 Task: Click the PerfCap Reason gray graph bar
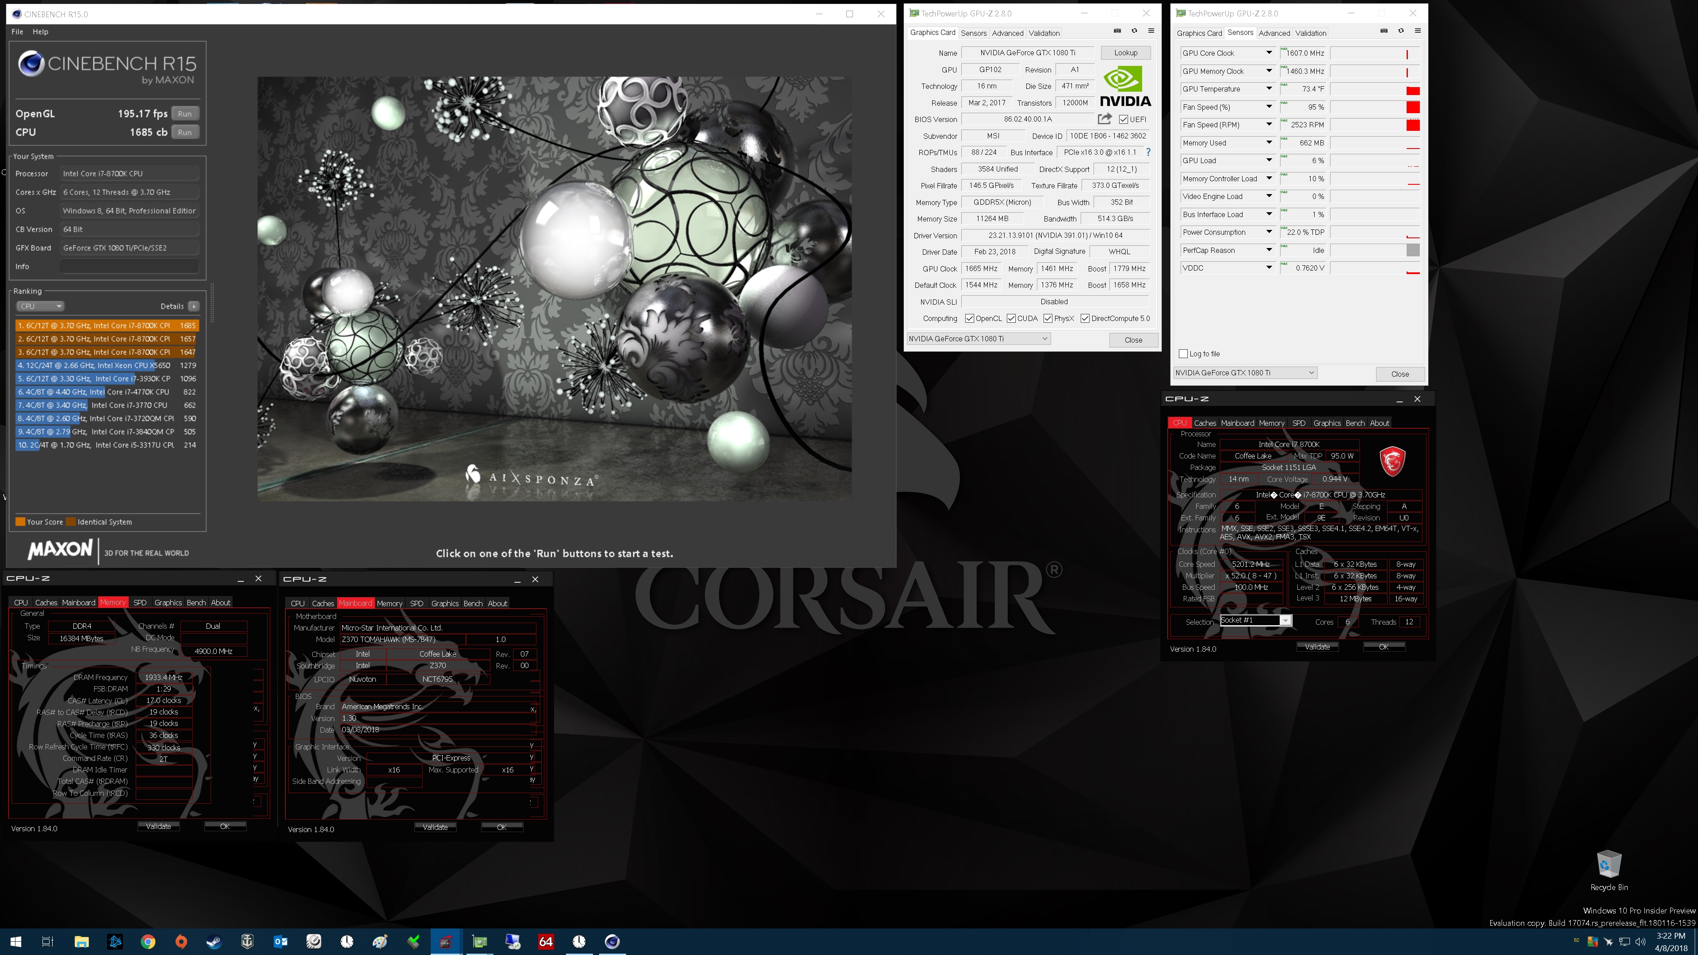1413,250
